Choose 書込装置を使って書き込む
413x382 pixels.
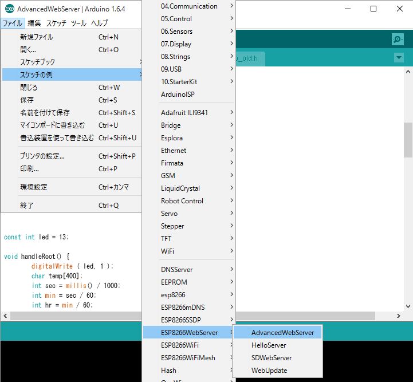click(x=72, y=138)
